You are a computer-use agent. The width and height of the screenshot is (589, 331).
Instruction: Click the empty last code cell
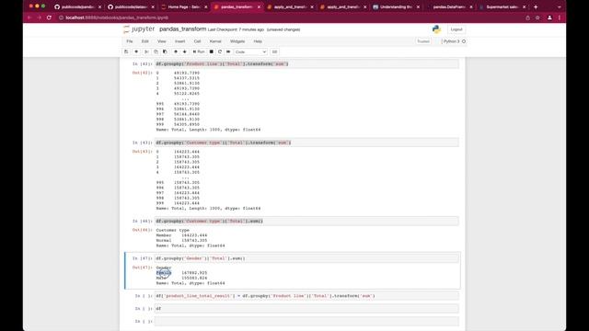tap(306, 321)
